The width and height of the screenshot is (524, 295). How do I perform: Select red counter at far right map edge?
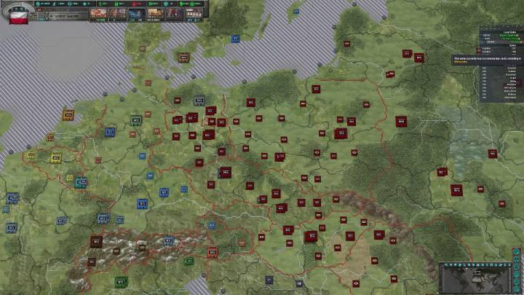(x=493, y=154)
